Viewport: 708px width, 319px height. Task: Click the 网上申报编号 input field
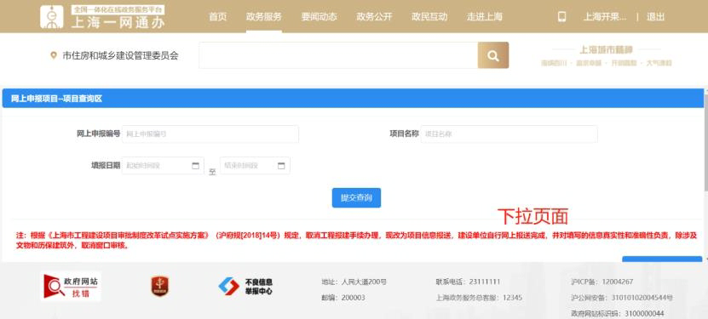pyautogui.click(x=210, y=134)
